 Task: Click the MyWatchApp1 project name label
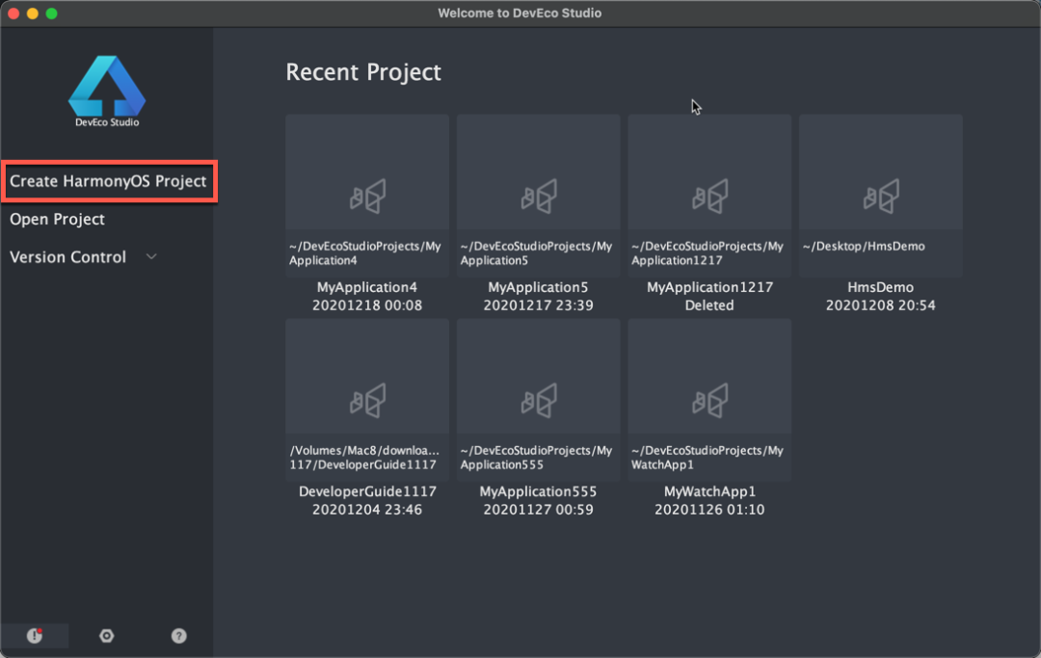click(709, 491)
